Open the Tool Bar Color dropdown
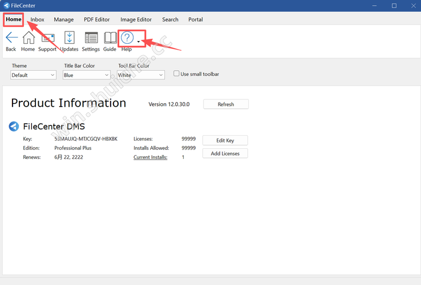The image size is (421, 285). tap(140, 75)
